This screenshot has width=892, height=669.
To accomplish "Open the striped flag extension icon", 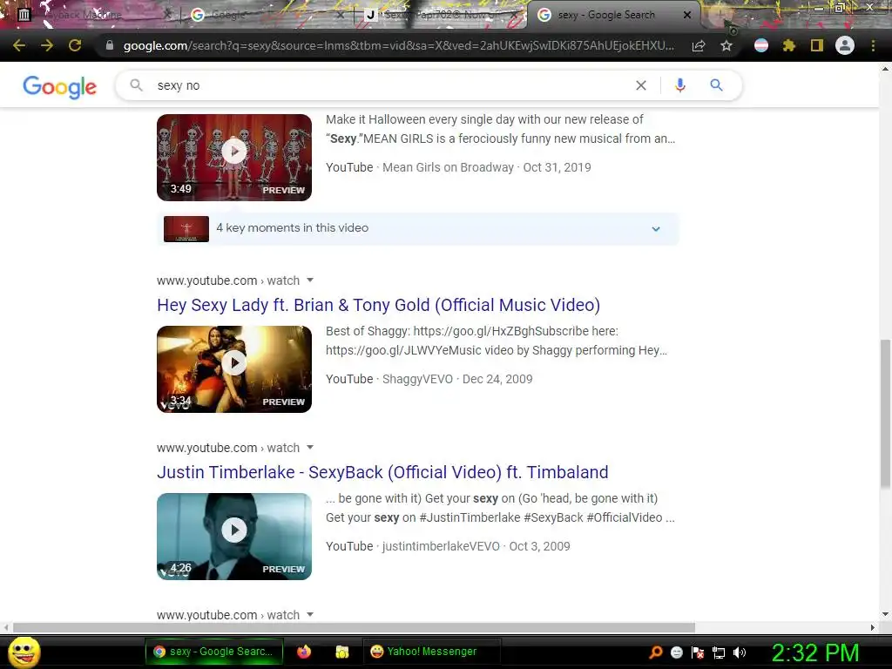I will pos(761,45).
